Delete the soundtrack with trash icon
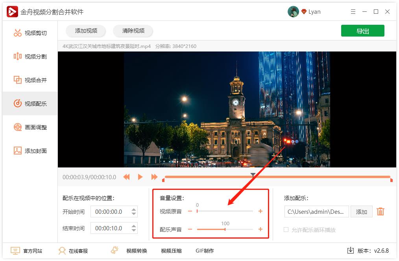This screenshot has width=399, height=261. 381,211
